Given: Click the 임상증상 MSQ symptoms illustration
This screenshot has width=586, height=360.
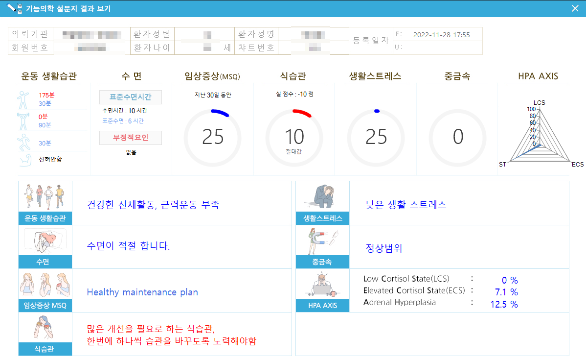Looking at the screenshot, I should (x=45, y=284).
